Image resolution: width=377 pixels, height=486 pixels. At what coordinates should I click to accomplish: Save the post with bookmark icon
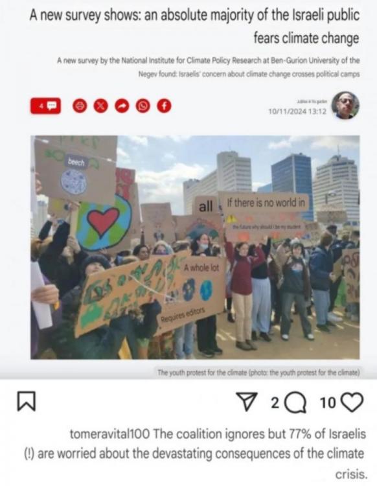click(27, 401)
